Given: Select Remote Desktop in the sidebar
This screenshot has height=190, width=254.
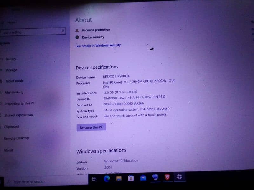Looking at the screenshot, I should 16,138.
